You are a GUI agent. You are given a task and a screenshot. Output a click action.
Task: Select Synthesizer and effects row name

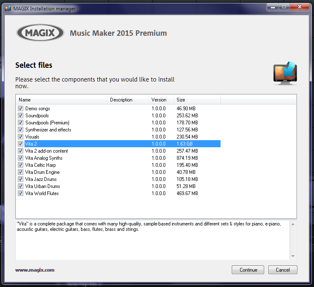pyautogui.click(x=48, y=129)
